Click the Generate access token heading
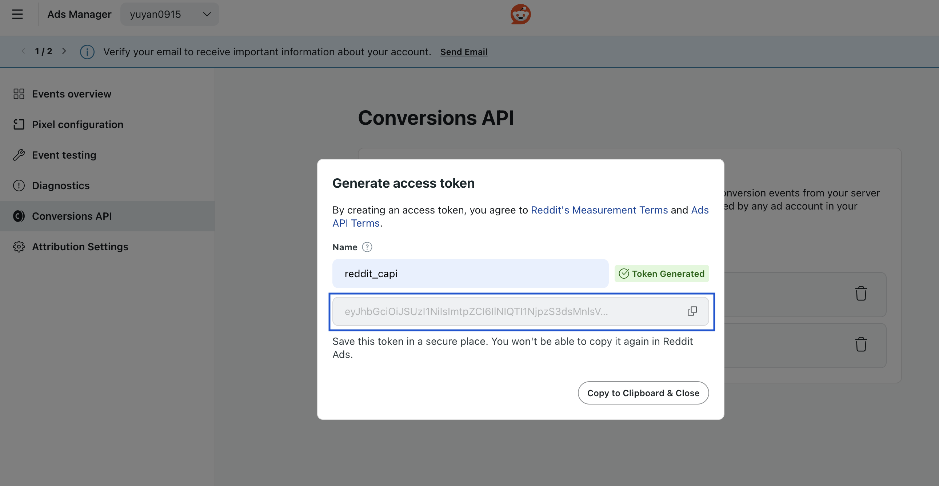Viewport: 939px width, 486px height. [x=404, y=183]
